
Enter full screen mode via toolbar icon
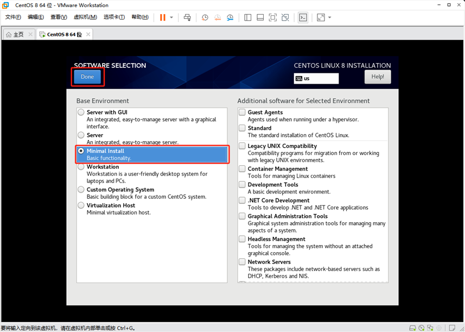[x=272, y=17]
